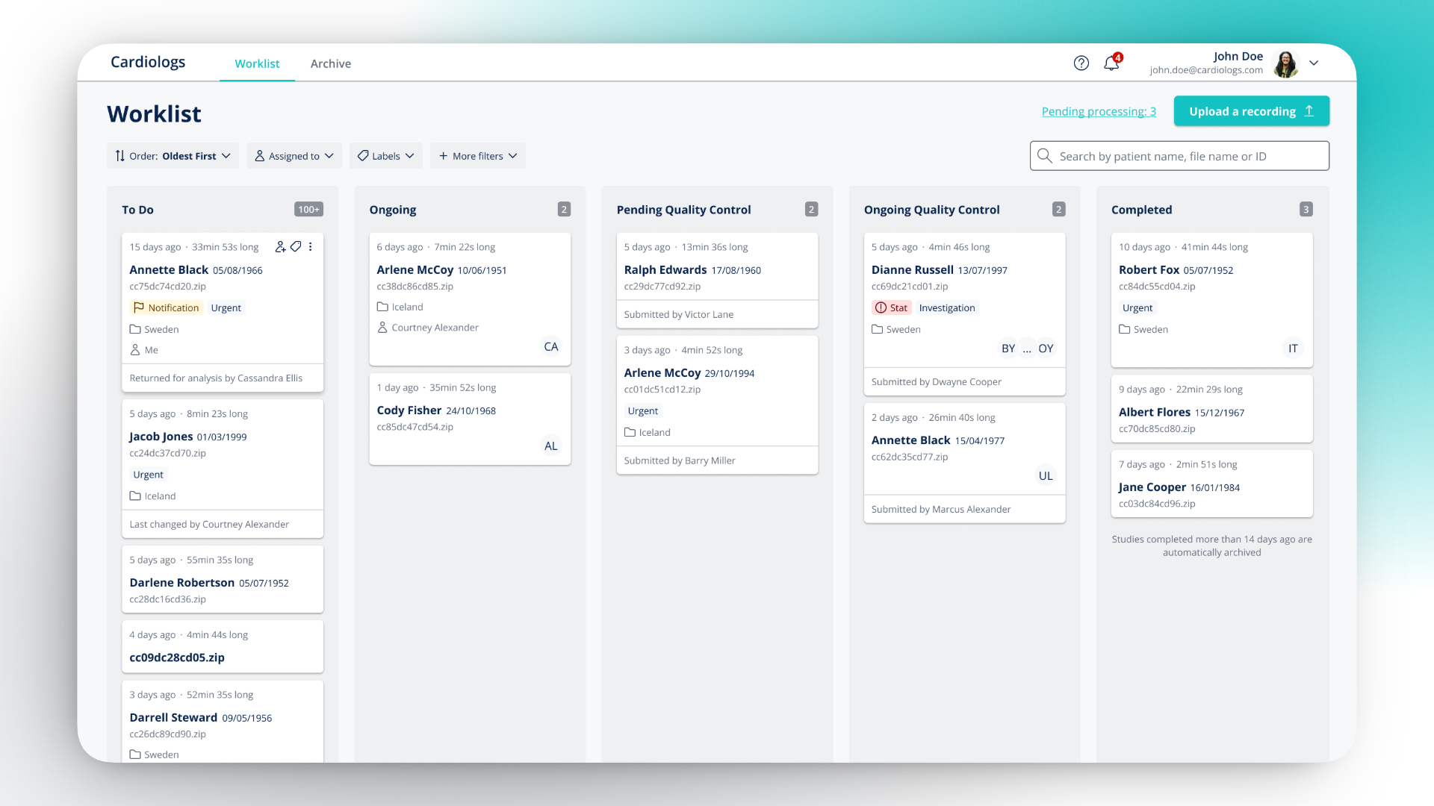Image resolution: width=1434 pixels, height=806 pixels.
Task: Click the CA avatar on Arlene McCoy's card
Action: (551, 346)
